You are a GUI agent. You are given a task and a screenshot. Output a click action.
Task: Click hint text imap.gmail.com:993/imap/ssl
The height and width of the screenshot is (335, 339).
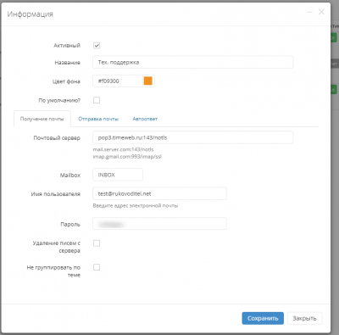click(127, 156)
